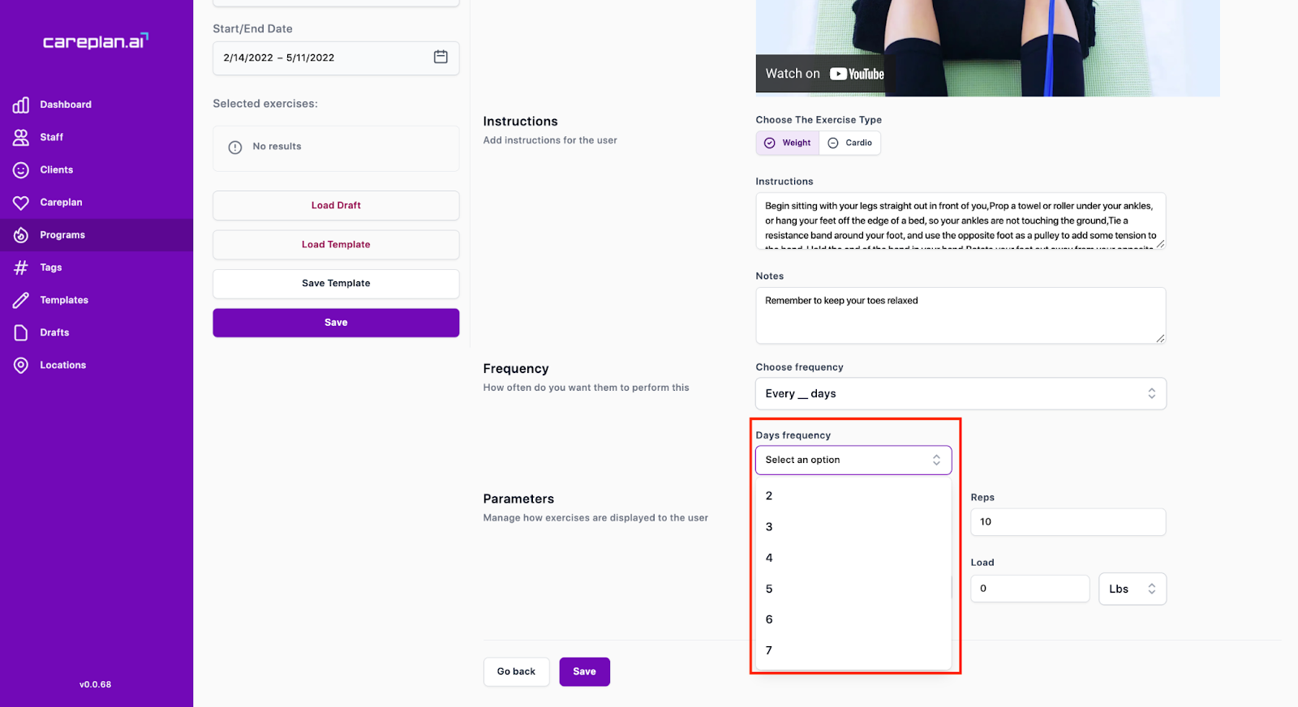Viewport: 1298px width, 707px height.
Task: Click into the Reps input field
Action: 1068,522
